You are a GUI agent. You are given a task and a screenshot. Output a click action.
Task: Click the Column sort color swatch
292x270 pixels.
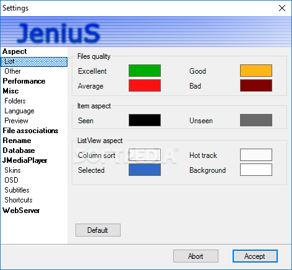click(x=145, y=155)
